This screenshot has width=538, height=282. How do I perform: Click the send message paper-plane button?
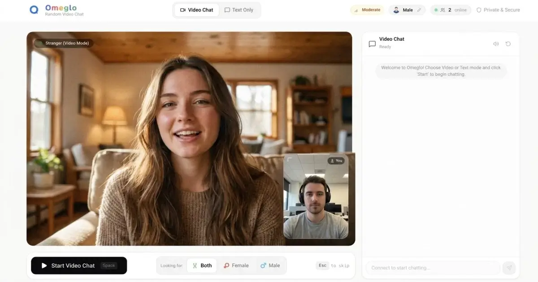click(x=509, y=268)
